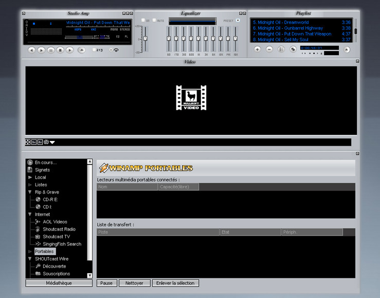Adjust the 16K equalizer band slider
The width and height of the screenshot is (380, 298).
(x=236, y=39)
